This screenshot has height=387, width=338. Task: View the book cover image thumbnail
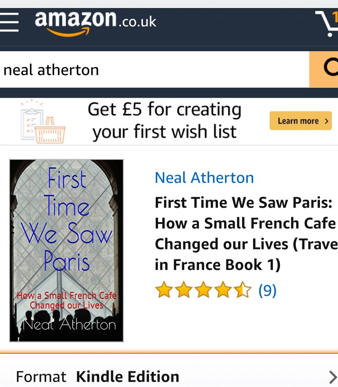[66, 250]
